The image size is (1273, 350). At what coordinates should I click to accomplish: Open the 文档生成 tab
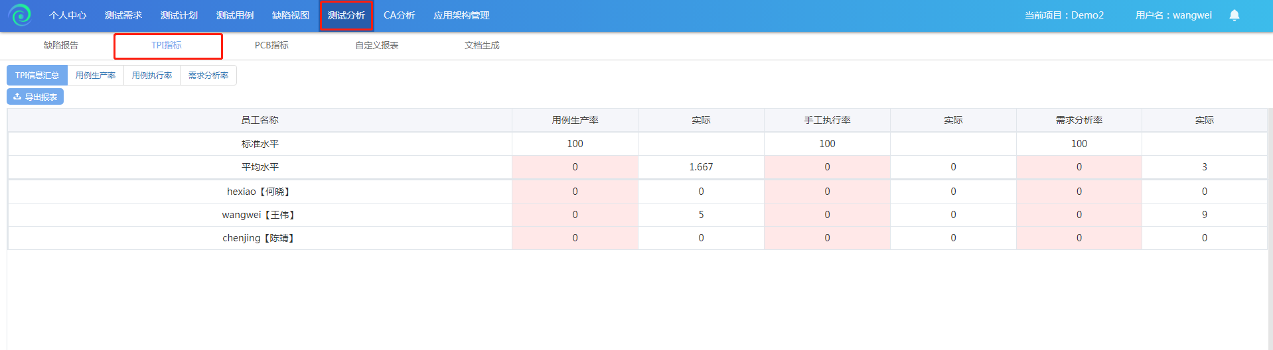coord(482,45)
